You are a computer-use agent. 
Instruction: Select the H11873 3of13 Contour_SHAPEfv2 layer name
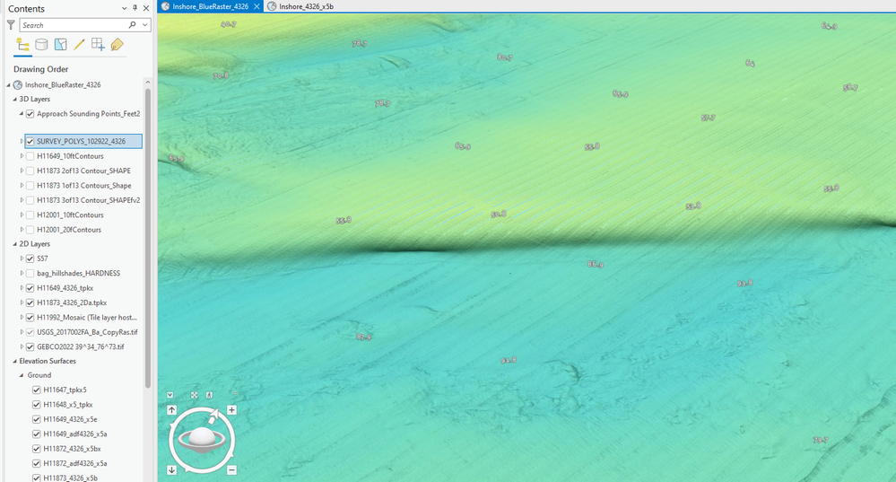(x=89, y=200)
